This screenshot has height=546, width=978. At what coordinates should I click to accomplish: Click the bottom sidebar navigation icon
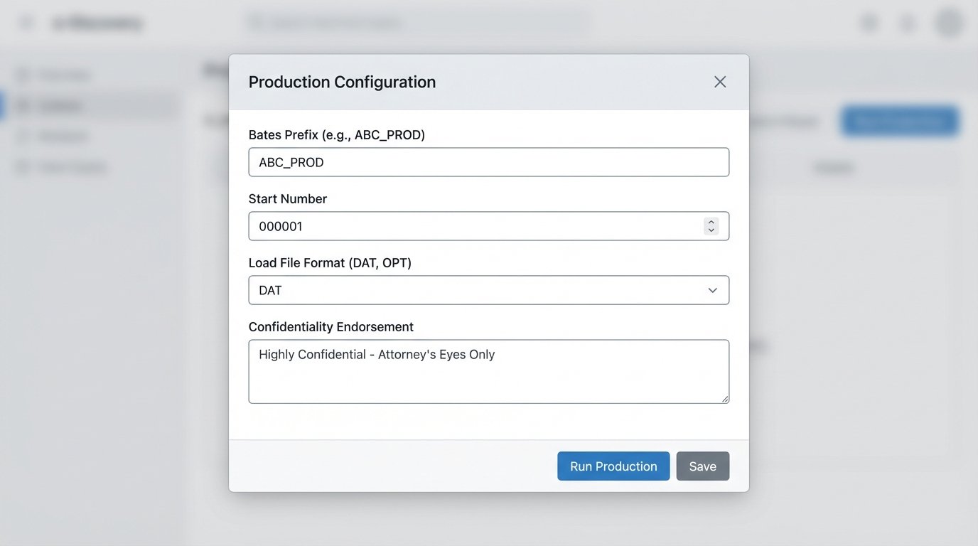[22, 166]
